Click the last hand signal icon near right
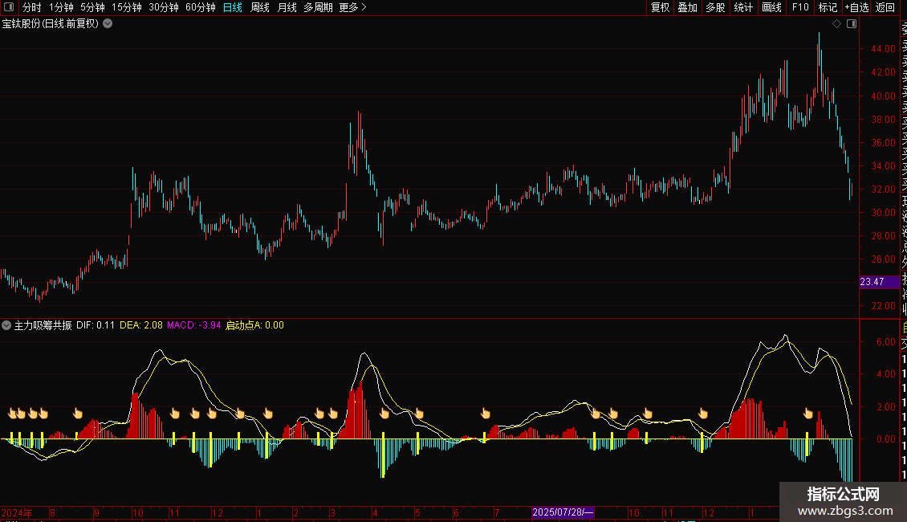 [809, 414]
